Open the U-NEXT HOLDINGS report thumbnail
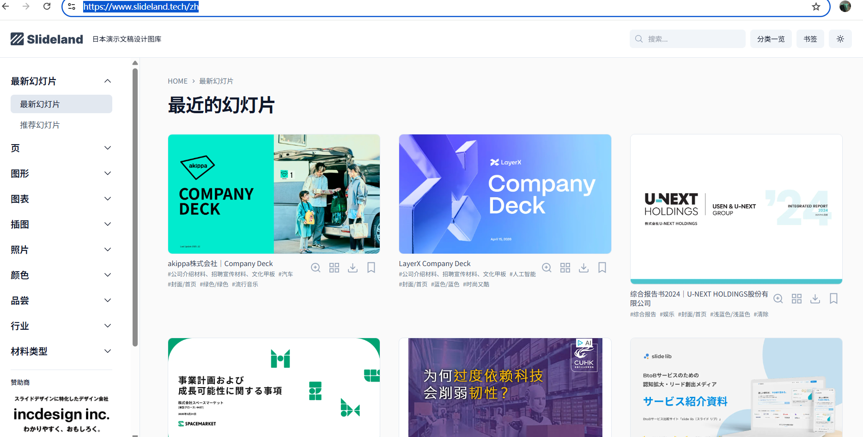The image size is (863, 437). pos(736,209)
